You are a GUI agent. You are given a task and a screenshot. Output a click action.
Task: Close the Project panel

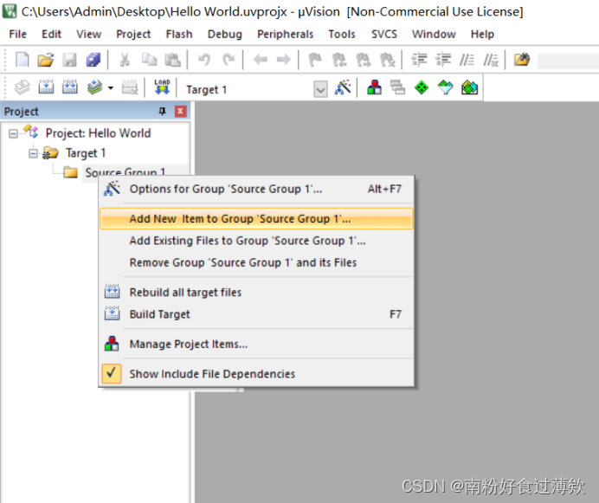click(x=180, y=111)
